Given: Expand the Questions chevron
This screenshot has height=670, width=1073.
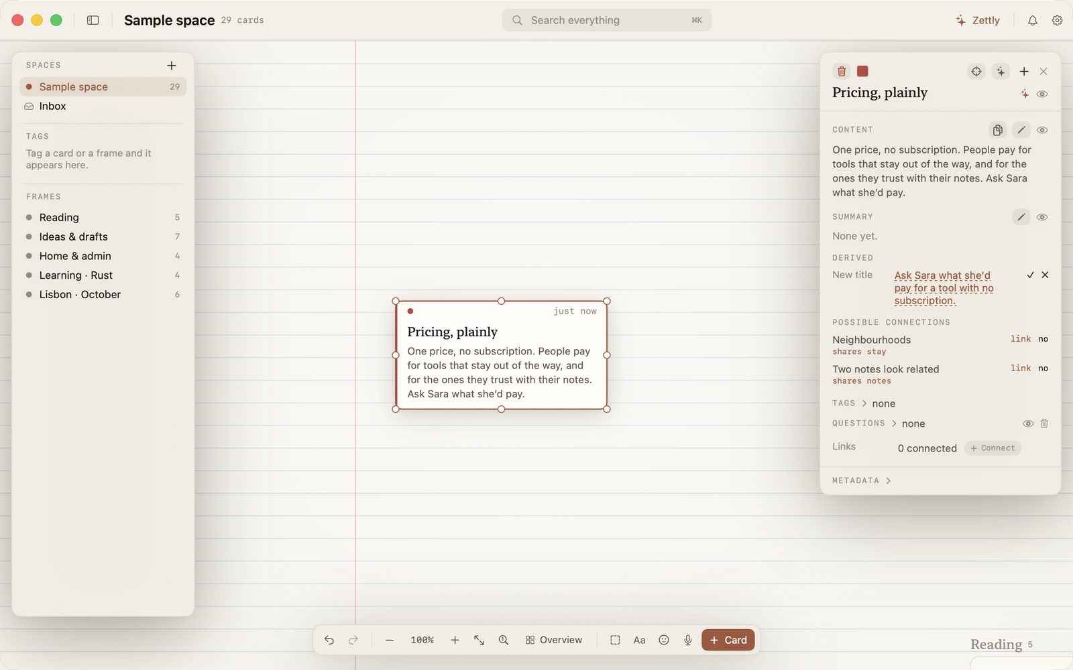Looking at the screenshot, I should (894, 423).
